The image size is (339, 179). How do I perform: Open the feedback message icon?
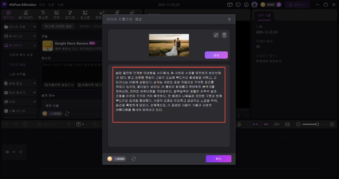238,5
